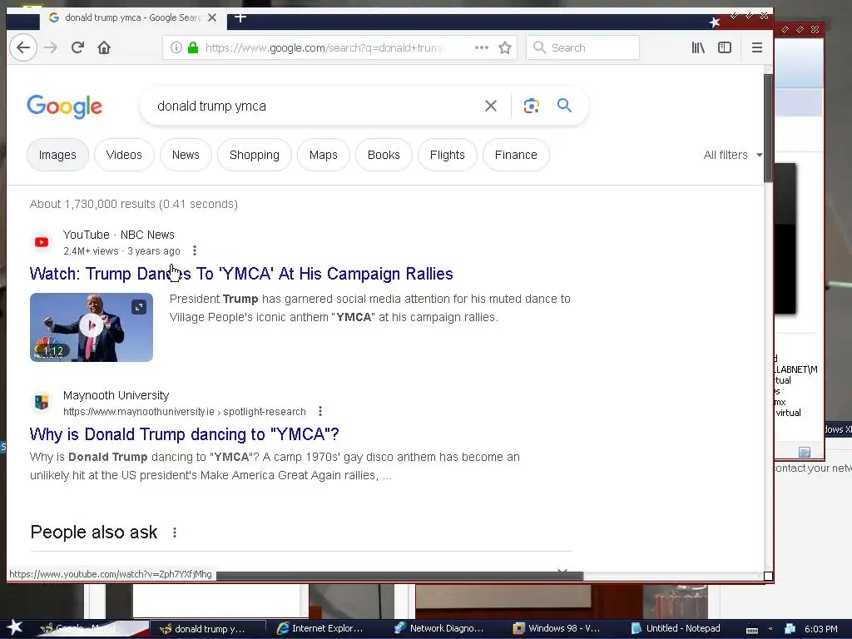Select the Finance filter

(516, 155)
